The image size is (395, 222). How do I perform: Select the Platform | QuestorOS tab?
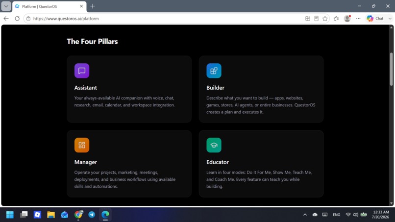pyautogui.click(x=48, y=6)
